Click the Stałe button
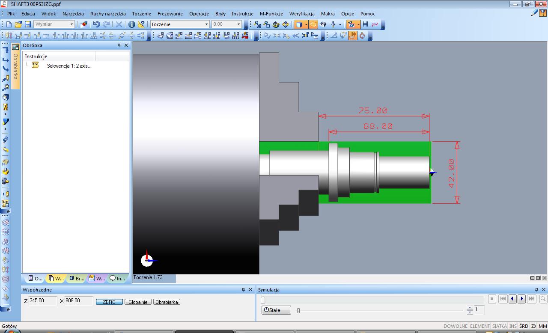548x333 pixels. coord(276,310)
